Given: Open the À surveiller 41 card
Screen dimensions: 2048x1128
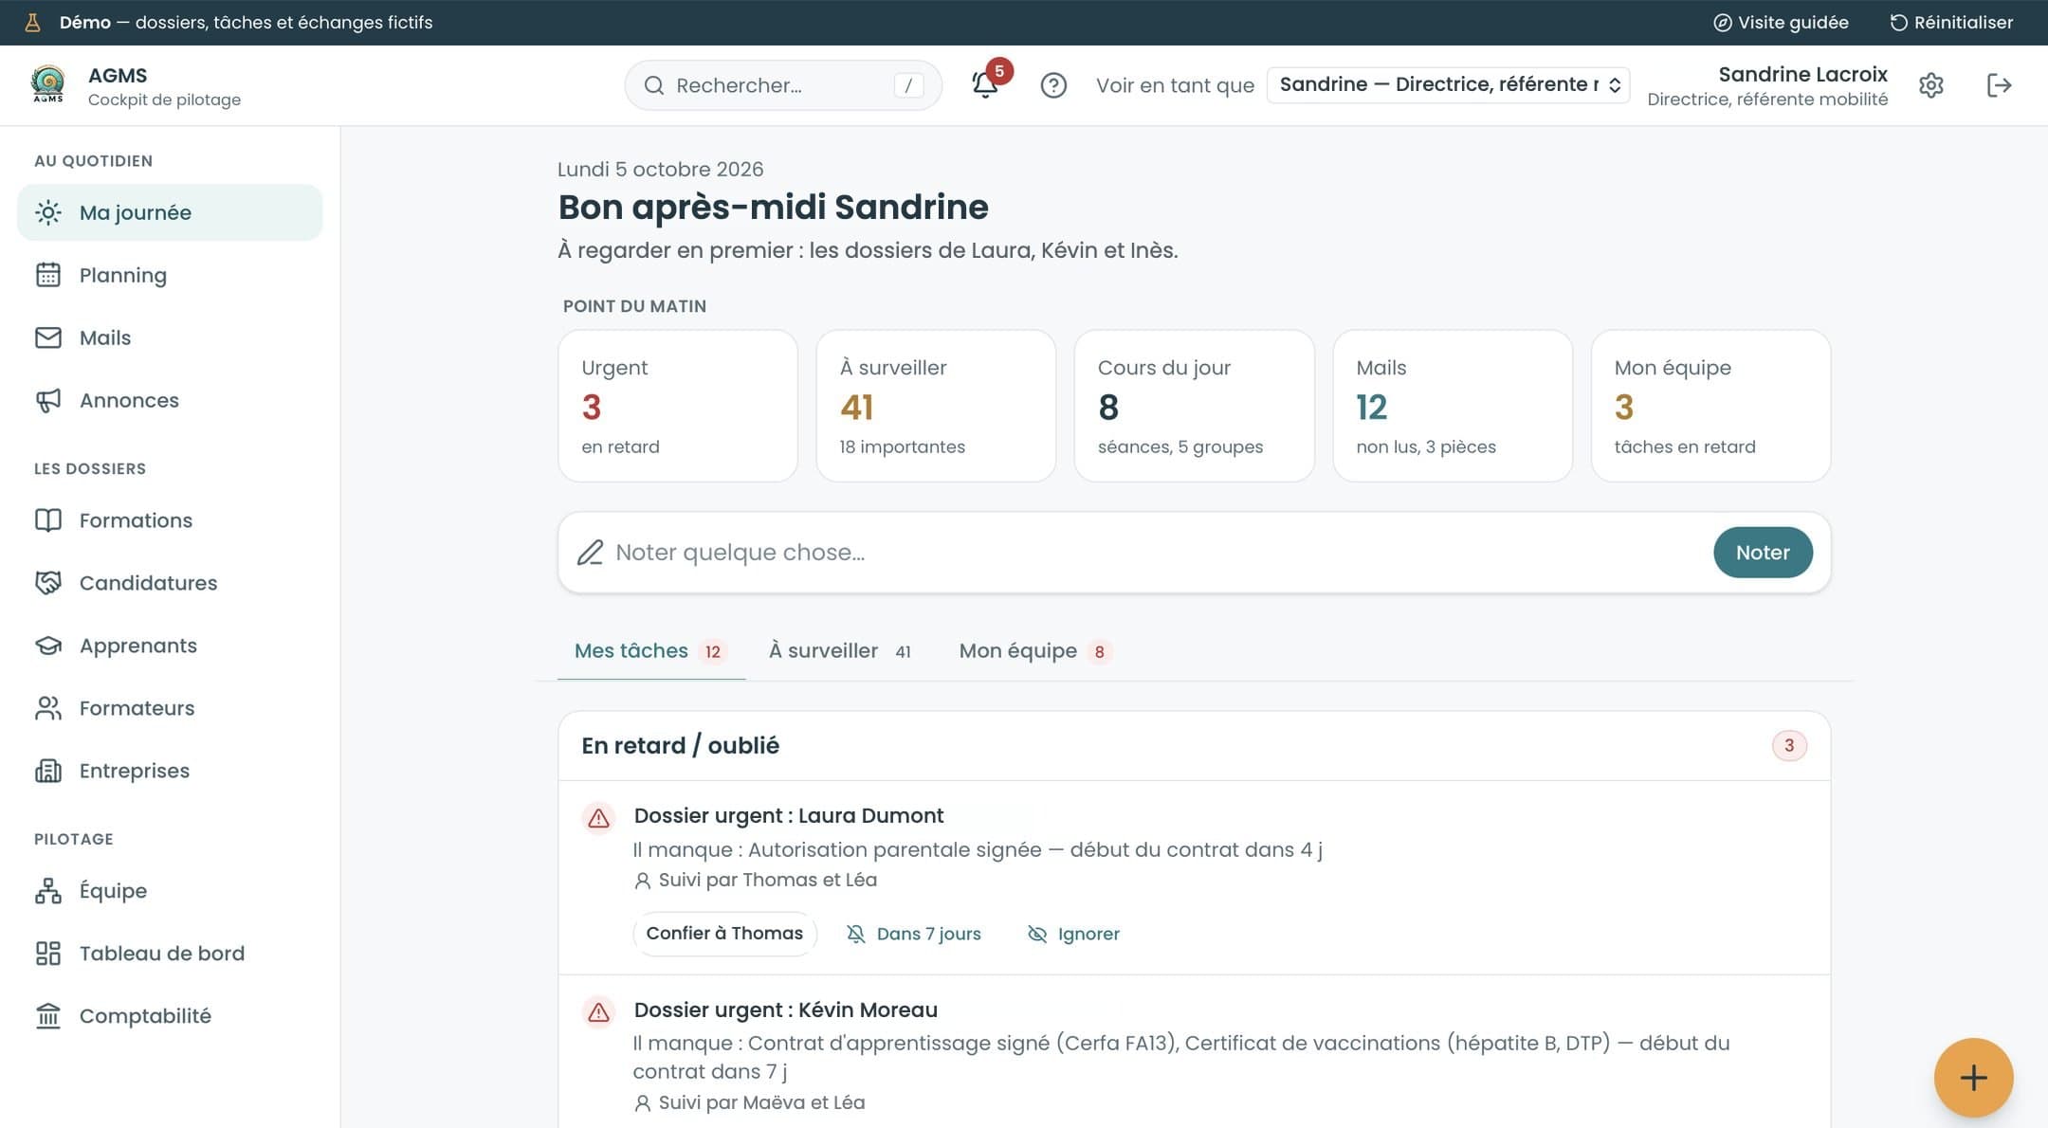Looking at the screenshot, I should click(x=936, y=406).
